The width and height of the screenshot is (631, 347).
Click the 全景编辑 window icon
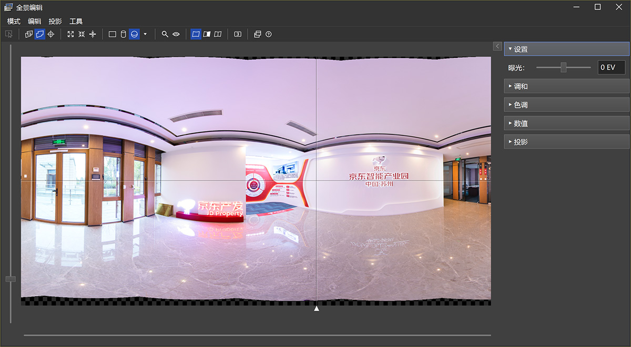click(8, 7)
